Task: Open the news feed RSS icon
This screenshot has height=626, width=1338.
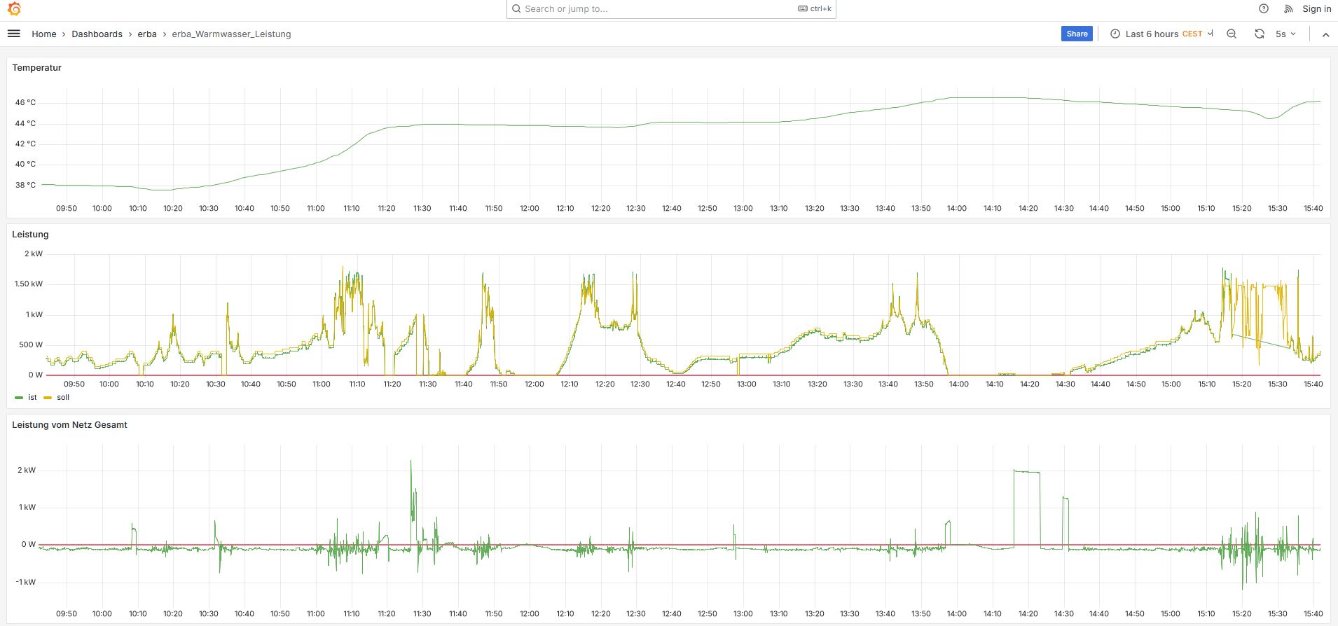Action: (1288, 9)
